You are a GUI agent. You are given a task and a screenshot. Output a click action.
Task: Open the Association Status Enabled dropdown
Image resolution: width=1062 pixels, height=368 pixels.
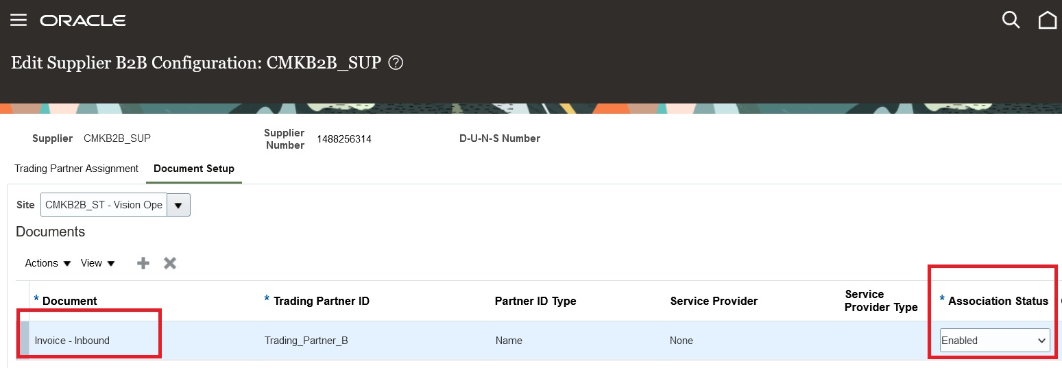(x=995, y=341)
